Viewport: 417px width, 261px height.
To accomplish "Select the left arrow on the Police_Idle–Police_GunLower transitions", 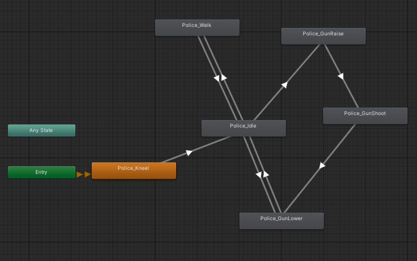I will 258,175.
